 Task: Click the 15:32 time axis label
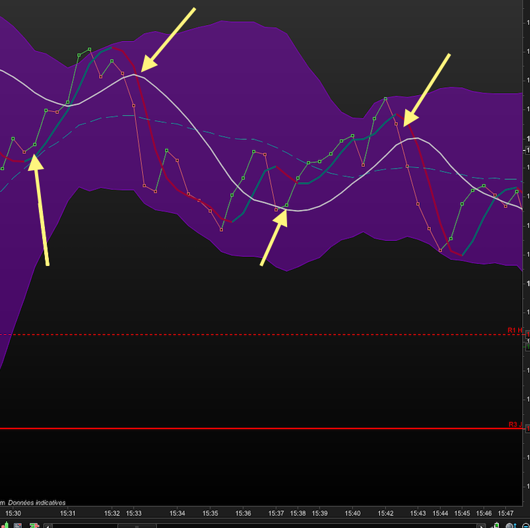click(x=112, y=513)
